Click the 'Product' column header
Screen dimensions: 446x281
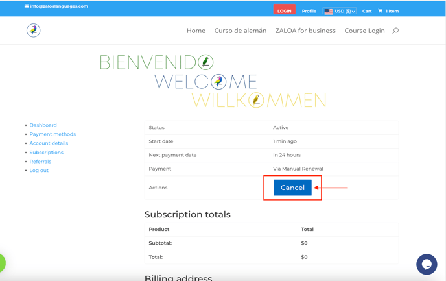point(159,230)
